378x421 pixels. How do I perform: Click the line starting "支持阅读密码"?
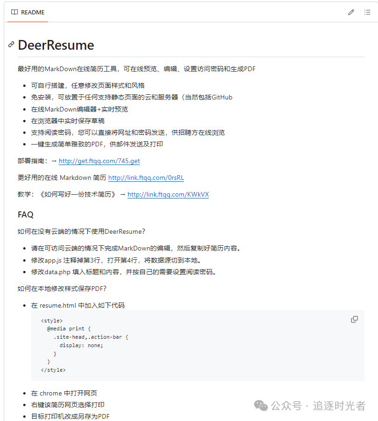point(128,132)
